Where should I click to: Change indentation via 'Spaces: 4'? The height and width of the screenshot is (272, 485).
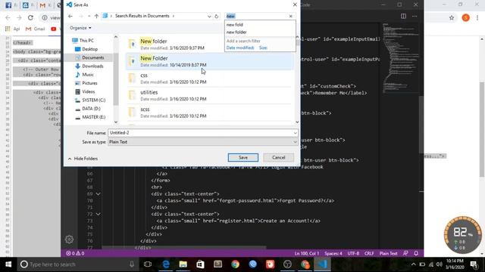point(333,253)
